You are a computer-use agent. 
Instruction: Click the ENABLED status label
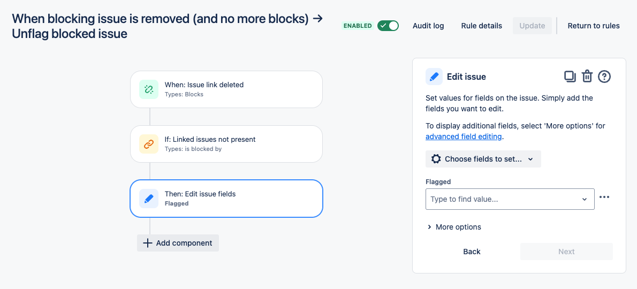point(358,26)
